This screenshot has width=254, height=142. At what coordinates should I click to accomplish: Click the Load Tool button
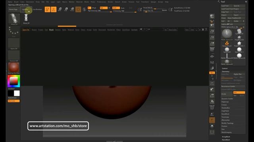(227, 6)
